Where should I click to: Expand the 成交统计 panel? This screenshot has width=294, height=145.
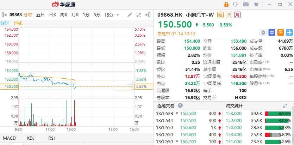pyautogui.click(x=286, y=105)
